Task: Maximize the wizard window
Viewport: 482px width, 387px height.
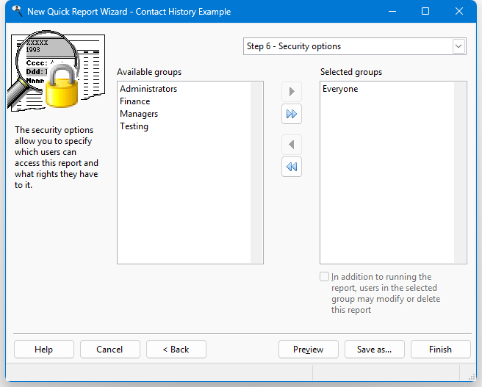Action: 425,12
